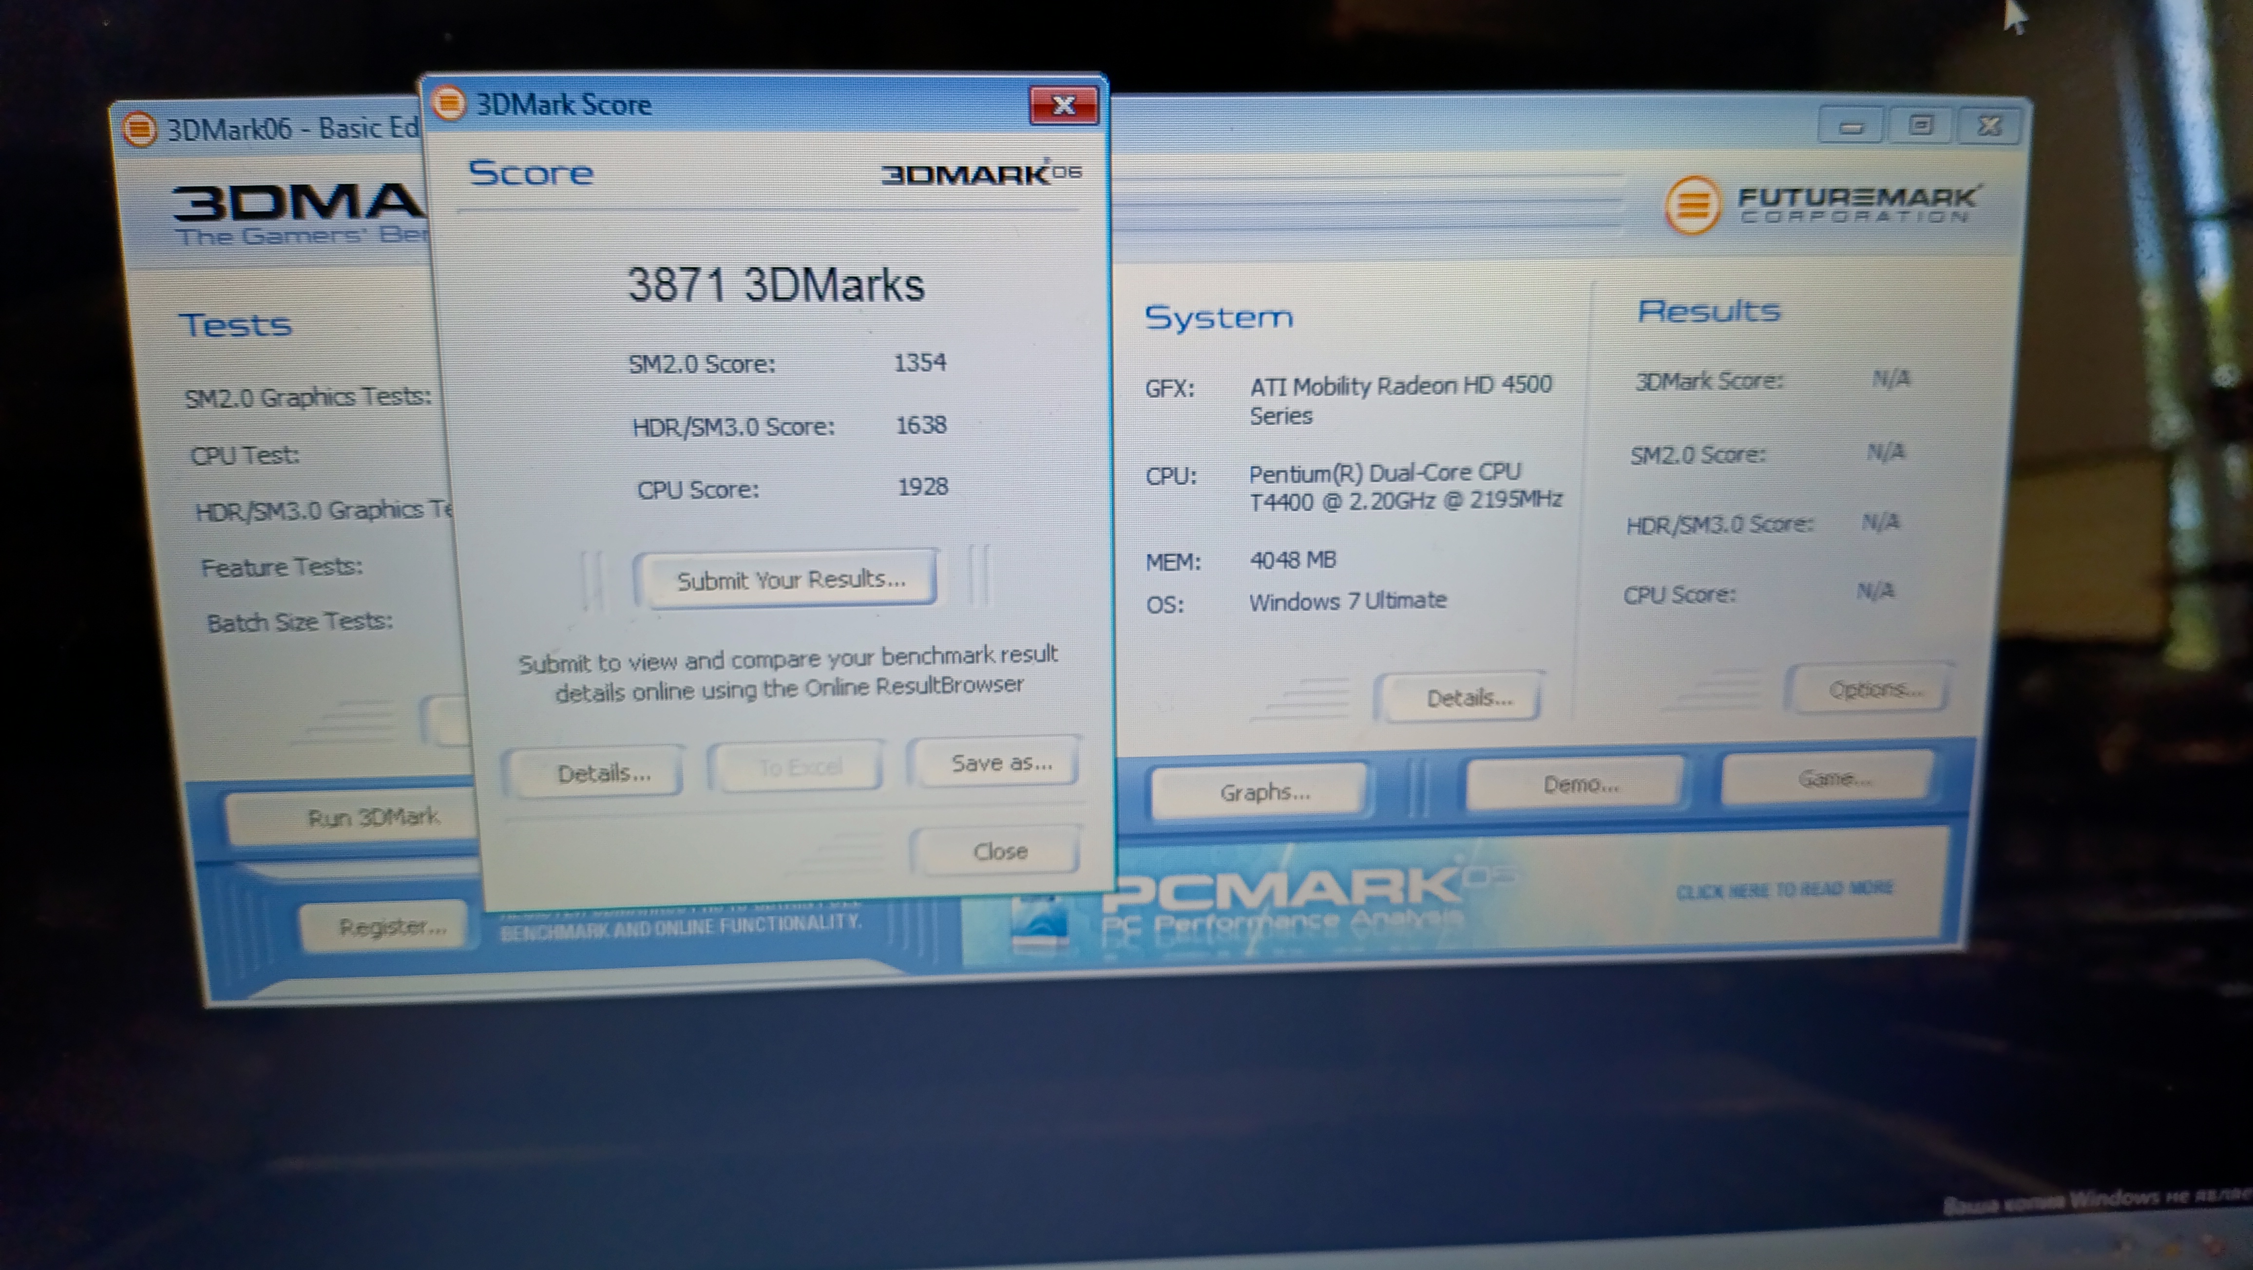The image size is (2253, 1270).
Task: Click 3DMark Score dialog title icon
Action: [x=450, y=103]
